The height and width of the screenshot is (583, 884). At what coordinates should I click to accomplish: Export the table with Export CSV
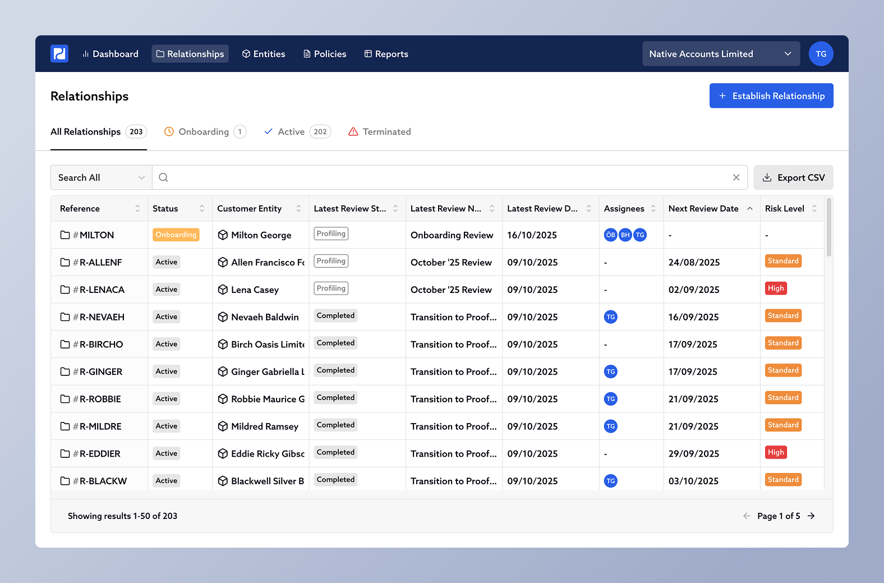(793, 177)
